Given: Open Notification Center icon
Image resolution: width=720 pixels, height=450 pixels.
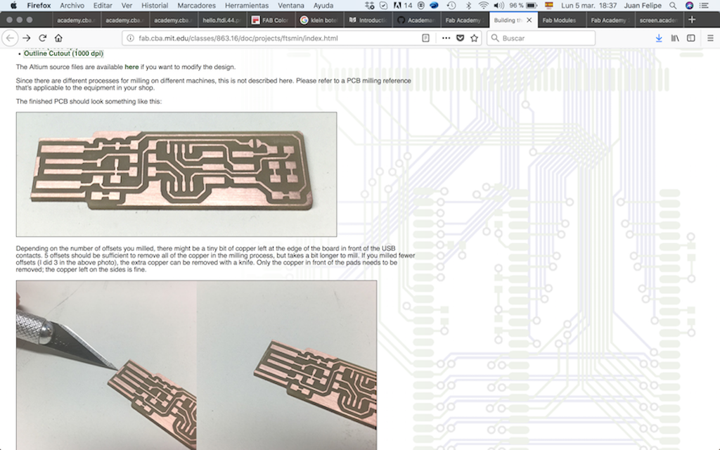Looking at the screenshot, I should point(704,6).
